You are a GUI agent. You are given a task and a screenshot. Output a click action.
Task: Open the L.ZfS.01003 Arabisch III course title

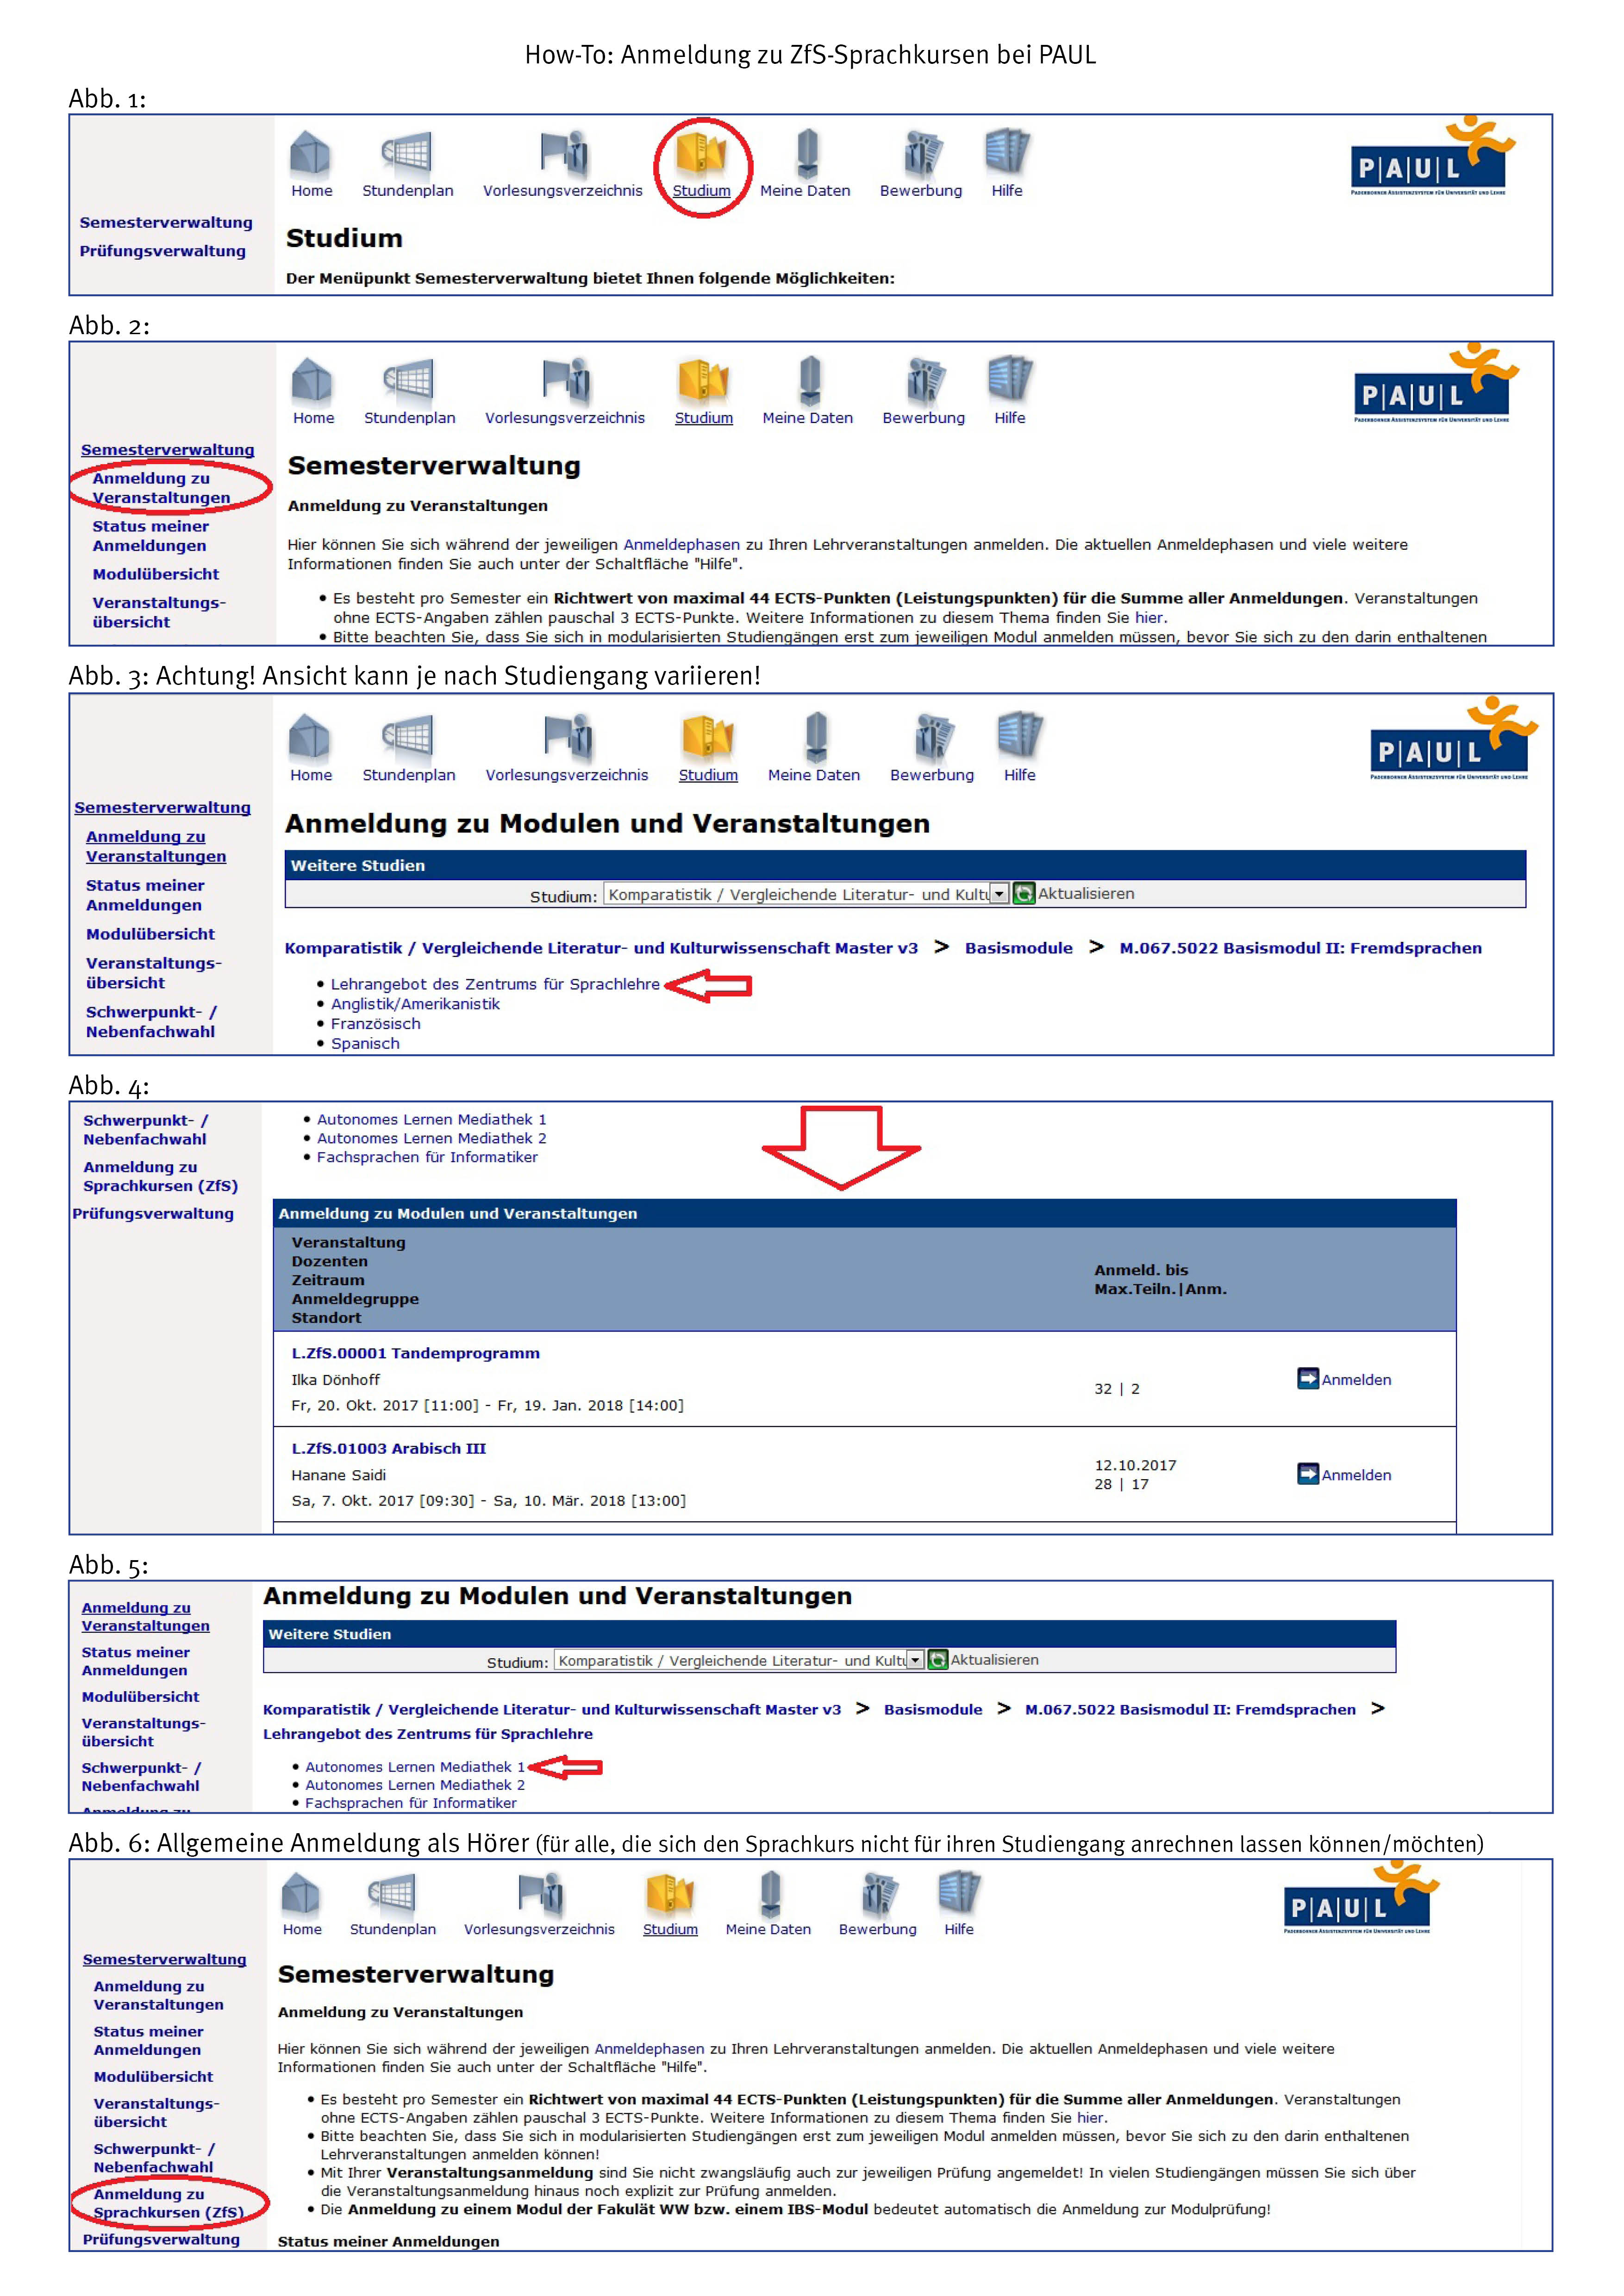(x=388, y=1448)
